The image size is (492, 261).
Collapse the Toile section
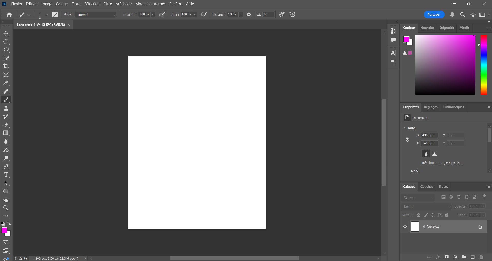[404, 128]
